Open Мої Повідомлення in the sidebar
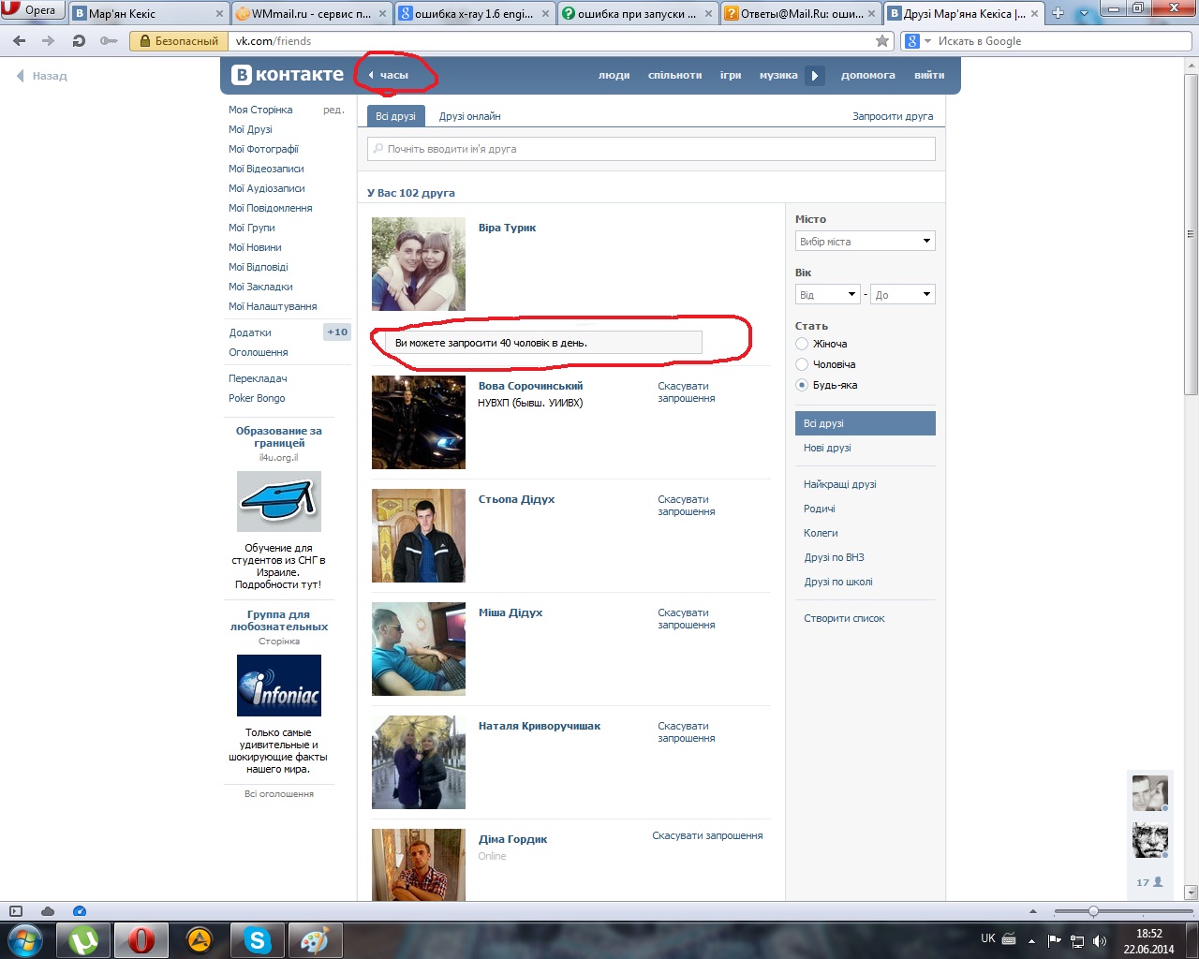The width and height of the screenshot is (1199, 959). (271, 208)
